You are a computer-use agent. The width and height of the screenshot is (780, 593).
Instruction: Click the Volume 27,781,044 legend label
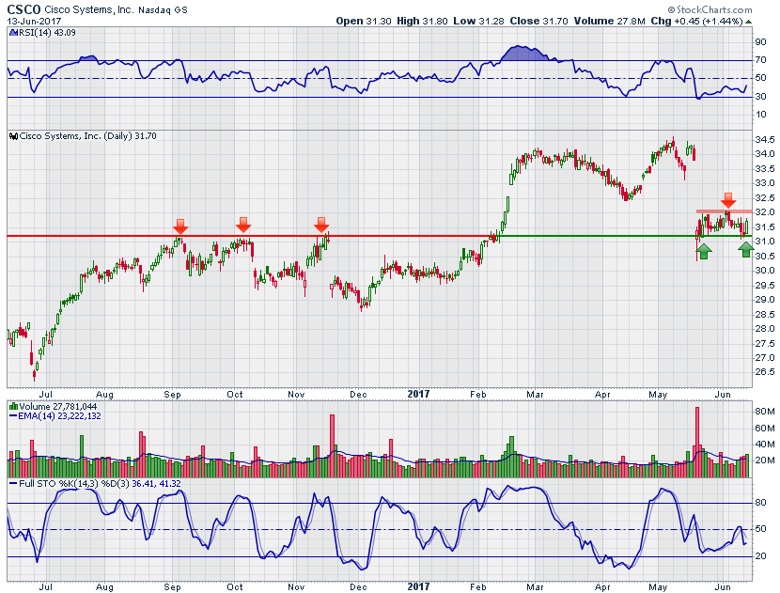click(58, 406)
